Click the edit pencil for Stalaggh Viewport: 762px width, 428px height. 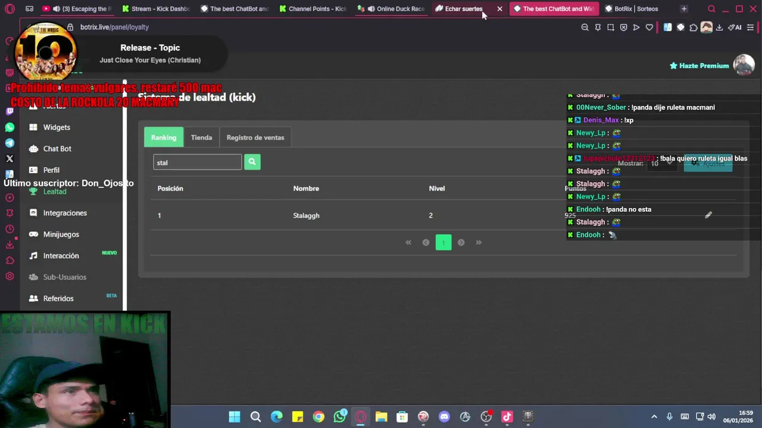[x=708, y=215]
